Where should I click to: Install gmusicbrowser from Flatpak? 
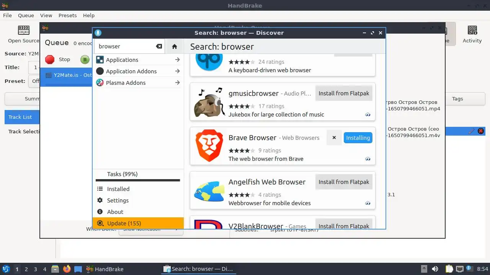pos(344,93)
